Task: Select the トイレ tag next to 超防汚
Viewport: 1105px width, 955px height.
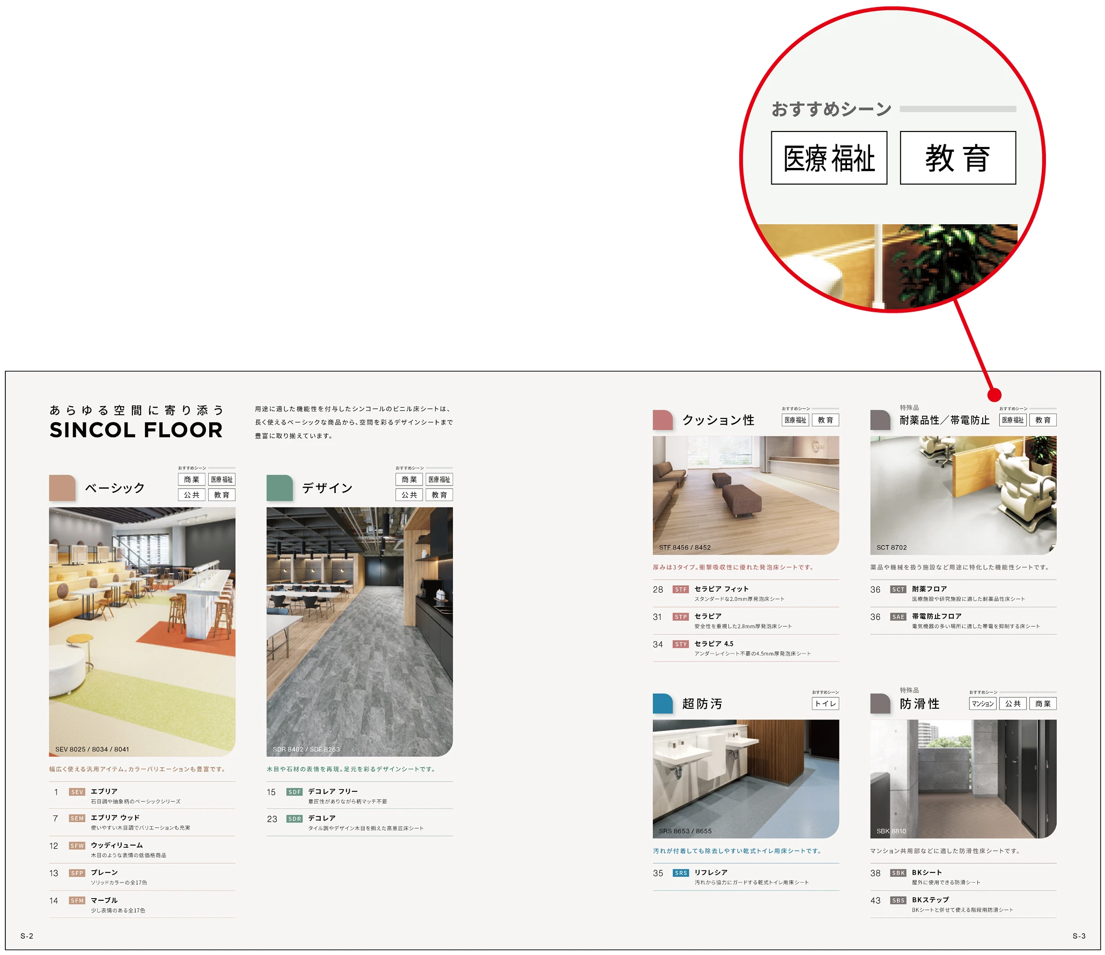Action: click(x=826, y=704)
